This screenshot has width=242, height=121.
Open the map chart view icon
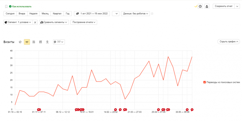pyautogui.click(x=47, y=42)
